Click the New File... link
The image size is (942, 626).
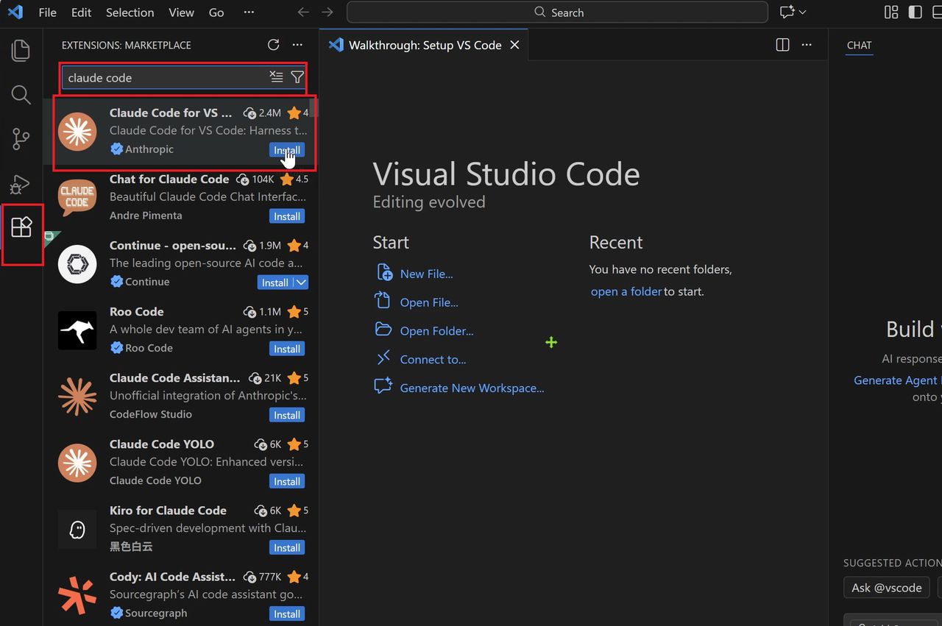click(426, 274)
